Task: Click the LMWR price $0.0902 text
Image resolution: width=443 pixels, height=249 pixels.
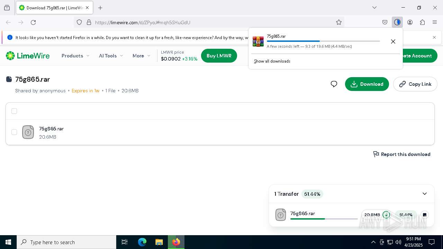Action: (x=171, y=59)
